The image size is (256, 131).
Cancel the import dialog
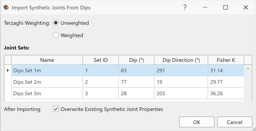235,122
